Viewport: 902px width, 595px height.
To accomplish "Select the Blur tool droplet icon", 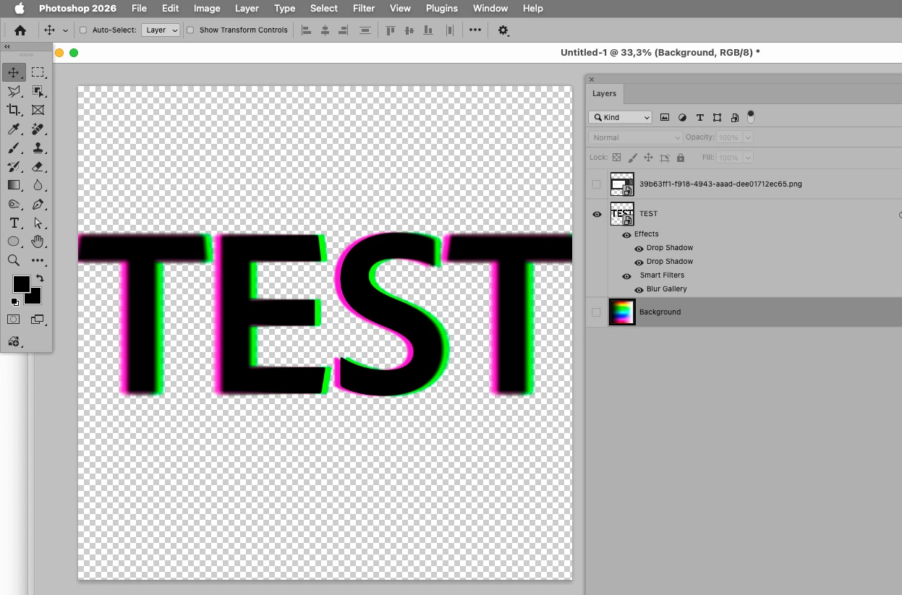I will point(38,185).
